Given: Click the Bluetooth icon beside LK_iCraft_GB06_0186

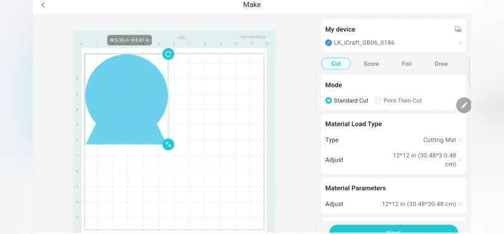Looking at the screenshot, I should (329, 43).
